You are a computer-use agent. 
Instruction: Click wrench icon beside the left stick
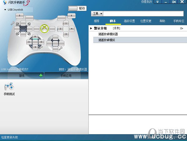(x=41, y=47)
